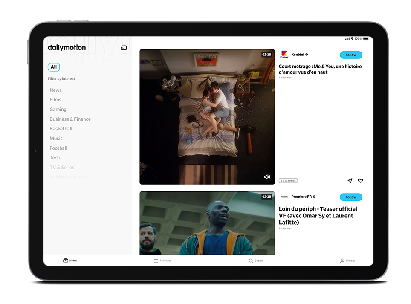Open the Konbini channel name
Image resolution: width=411 pixels, height=304 pixels.
[x=298, y=55]
